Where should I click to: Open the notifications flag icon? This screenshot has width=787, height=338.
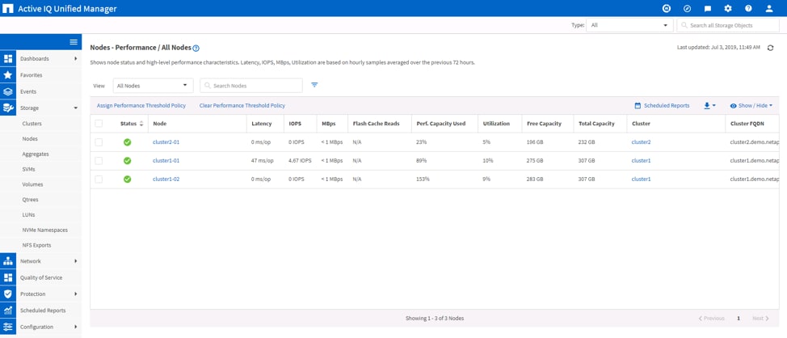click(x=708, y=9)
